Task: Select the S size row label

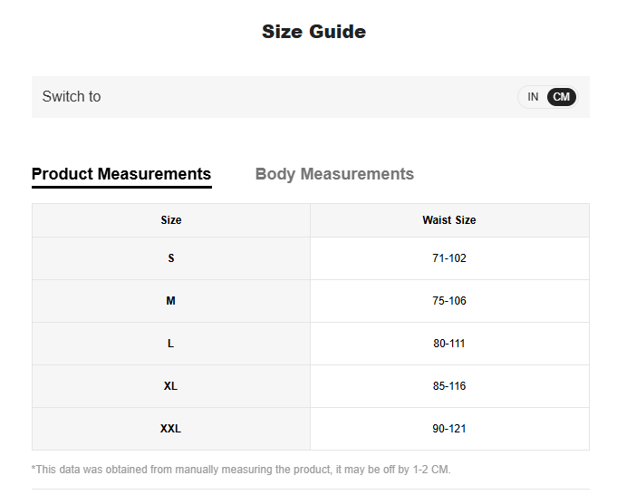Action: pyautogui.click(x=170, y=258)
